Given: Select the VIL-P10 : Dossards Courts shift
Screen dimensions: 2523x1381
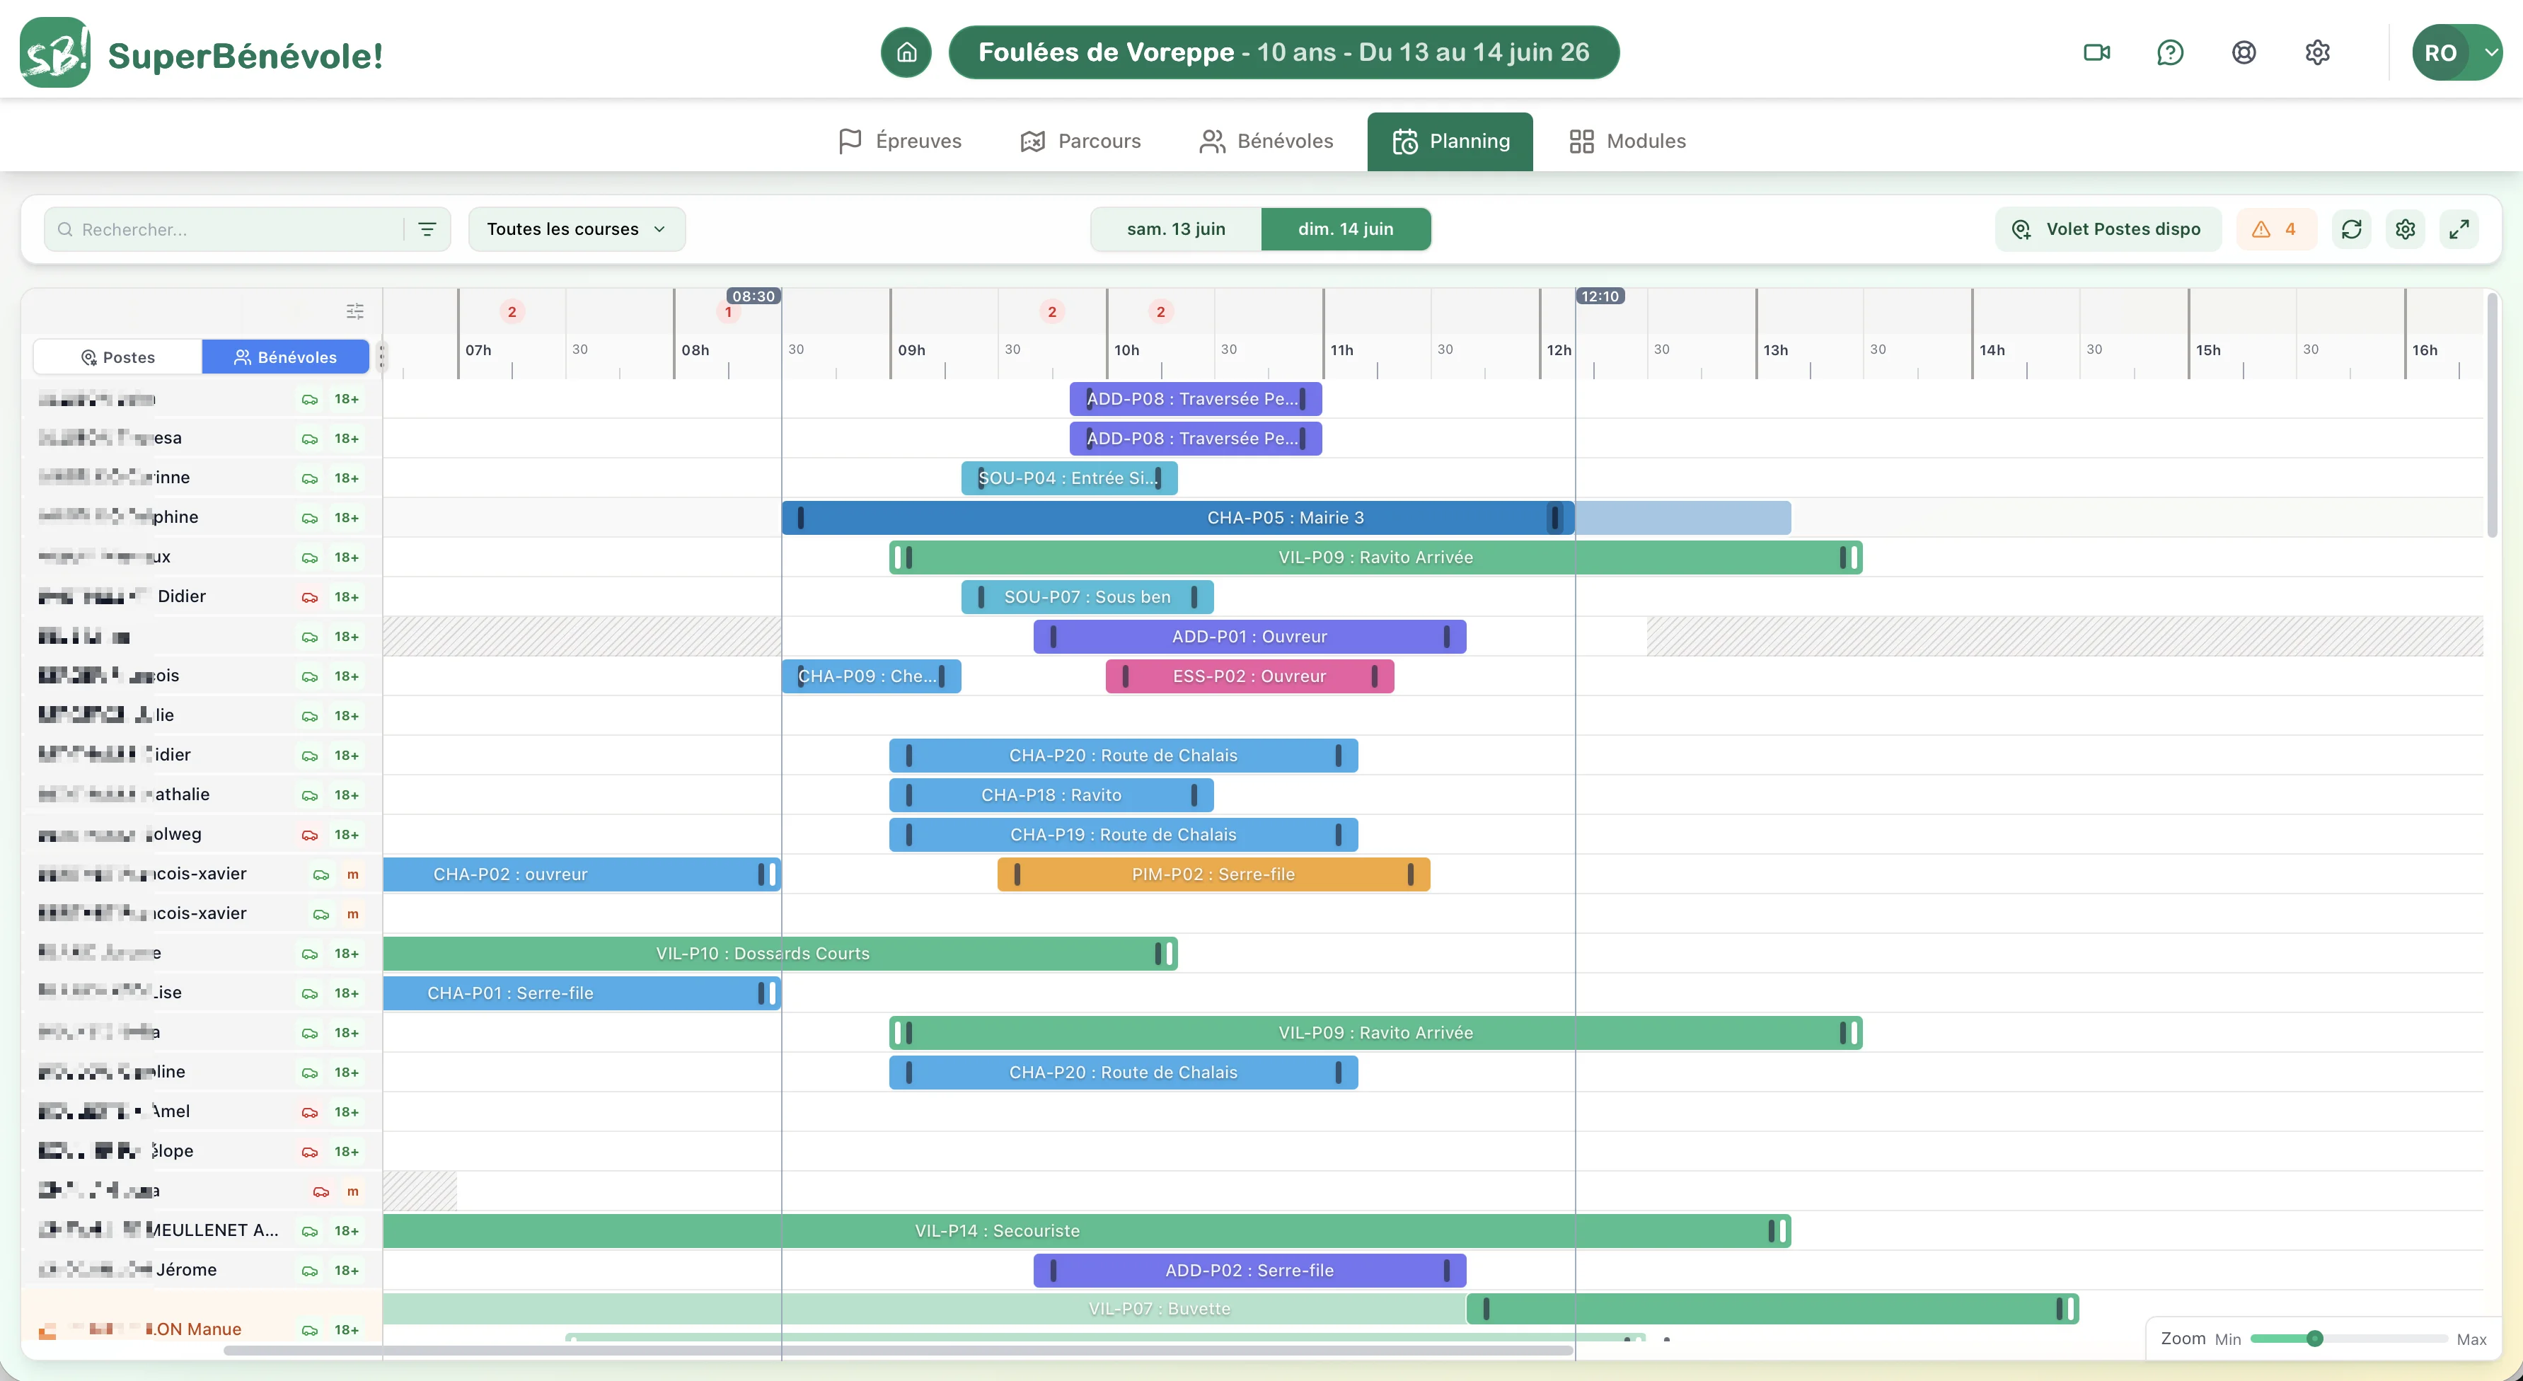Looking at the screenshot, I should (780, 954).
